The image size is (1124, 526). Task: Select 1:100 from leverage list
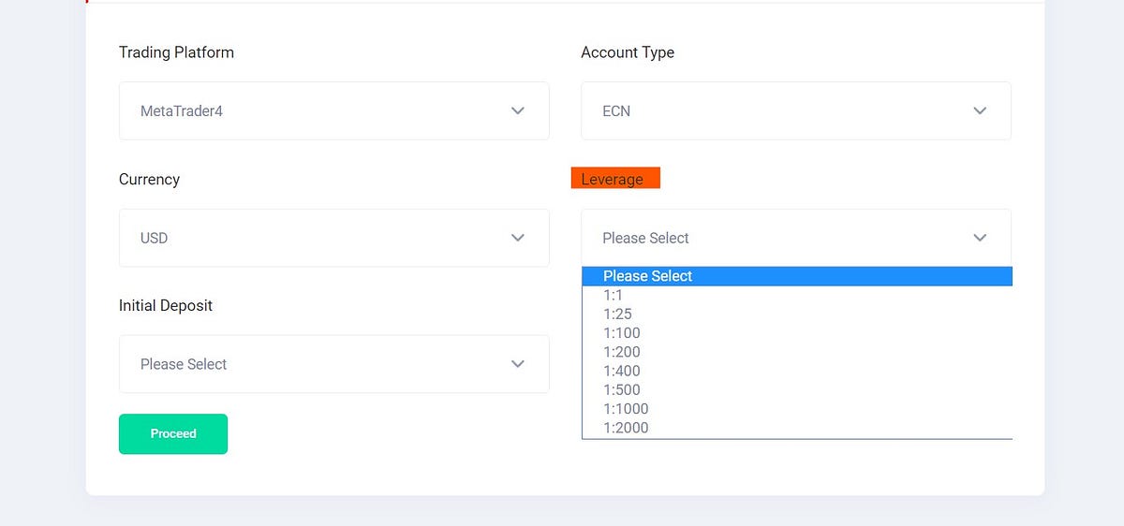pyautogui.click(x=797, y=333)
